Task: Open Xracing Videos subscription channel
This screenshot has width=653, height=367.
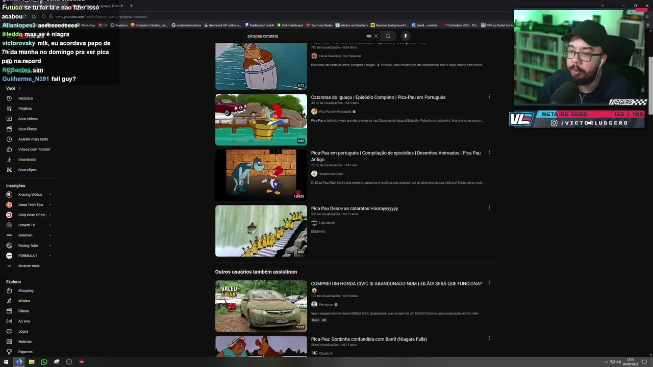Action: click(x=30, y=194)
